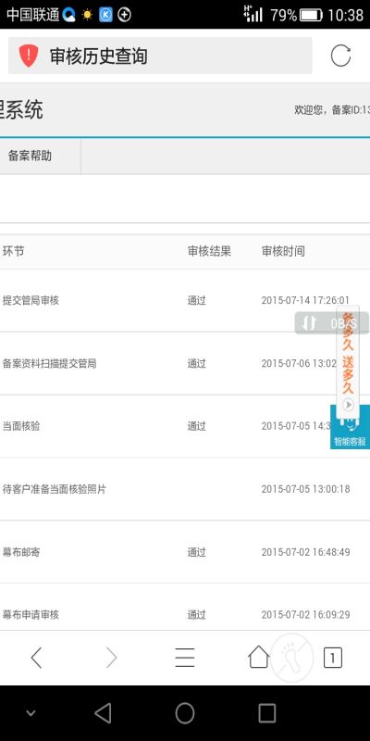The width and height of the screenshot is (370, 741).
Task: Click the 审核时间 column header
Action: click(x=283, y=251)
